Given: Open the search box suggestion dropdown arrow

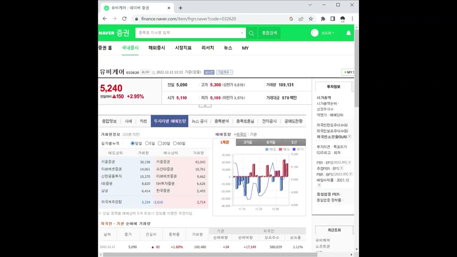Looking at the screenshot, I should 242,33.
